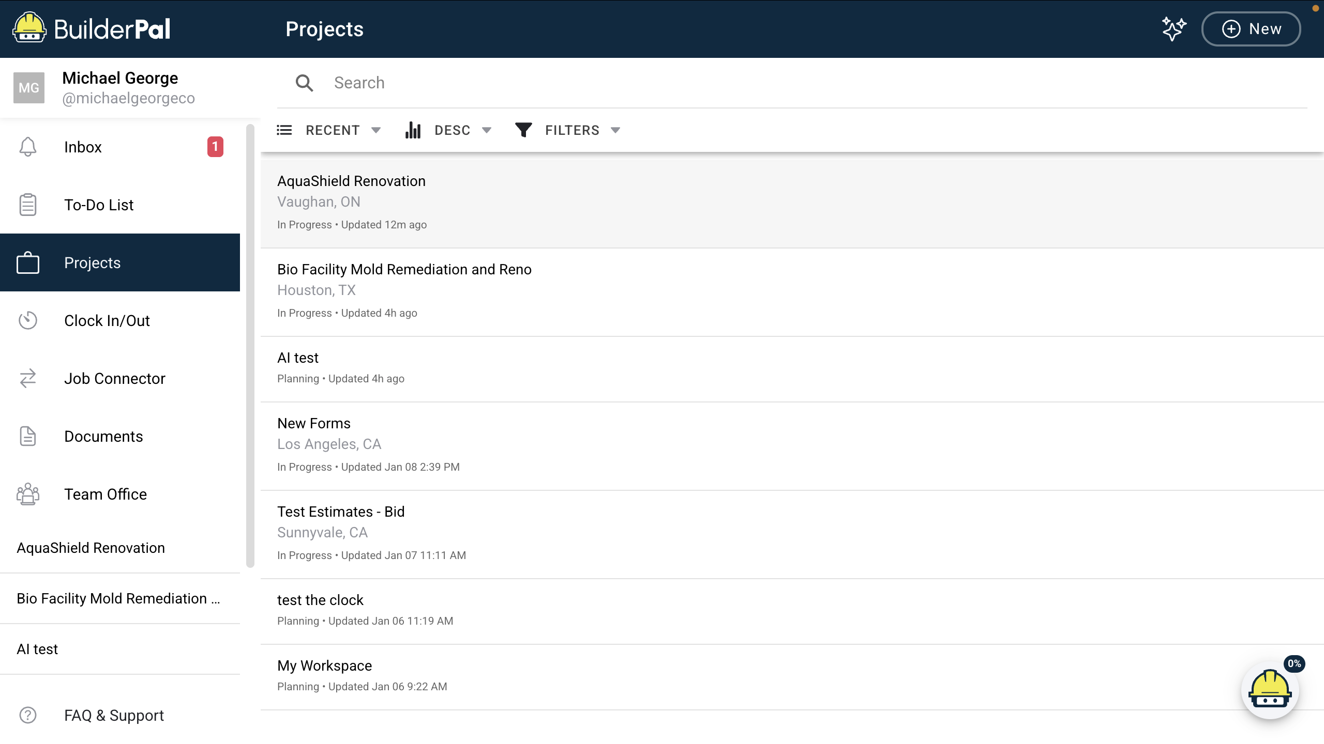1324x744 pixels.
Task: Open Inbox via the bell icon
Action: pos(28,147)
